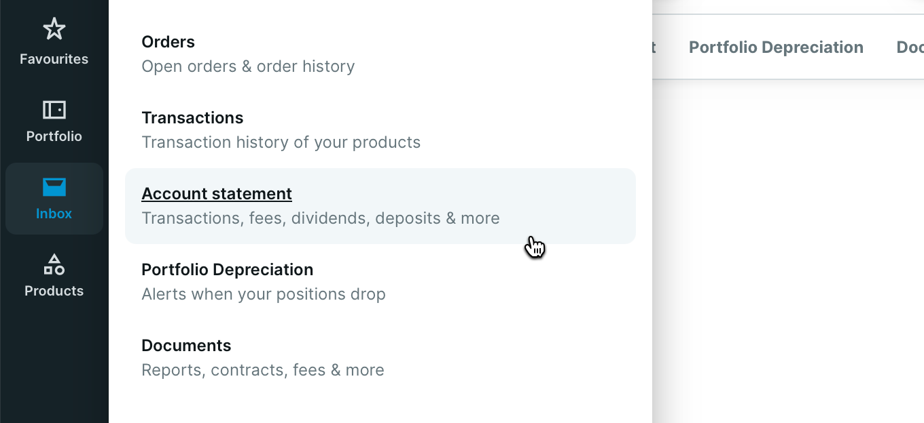Open the Documents menu entry
The image size is (924, 423).
(380, 358)
